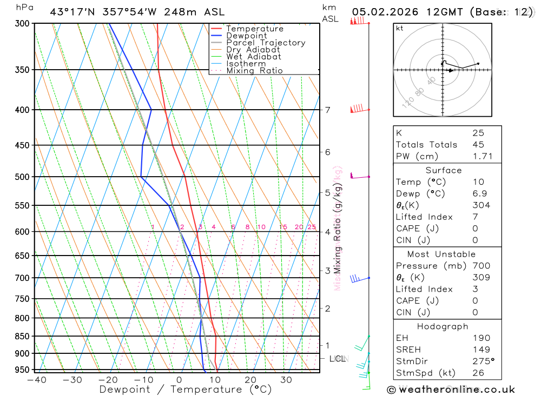Click the 30 temperature axis label

click(286, 380)
